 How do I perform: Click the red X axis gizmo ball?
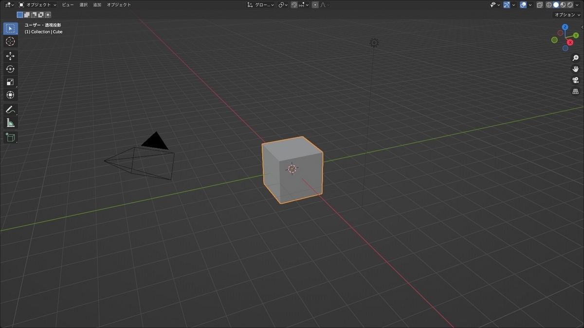coord(570,42)
